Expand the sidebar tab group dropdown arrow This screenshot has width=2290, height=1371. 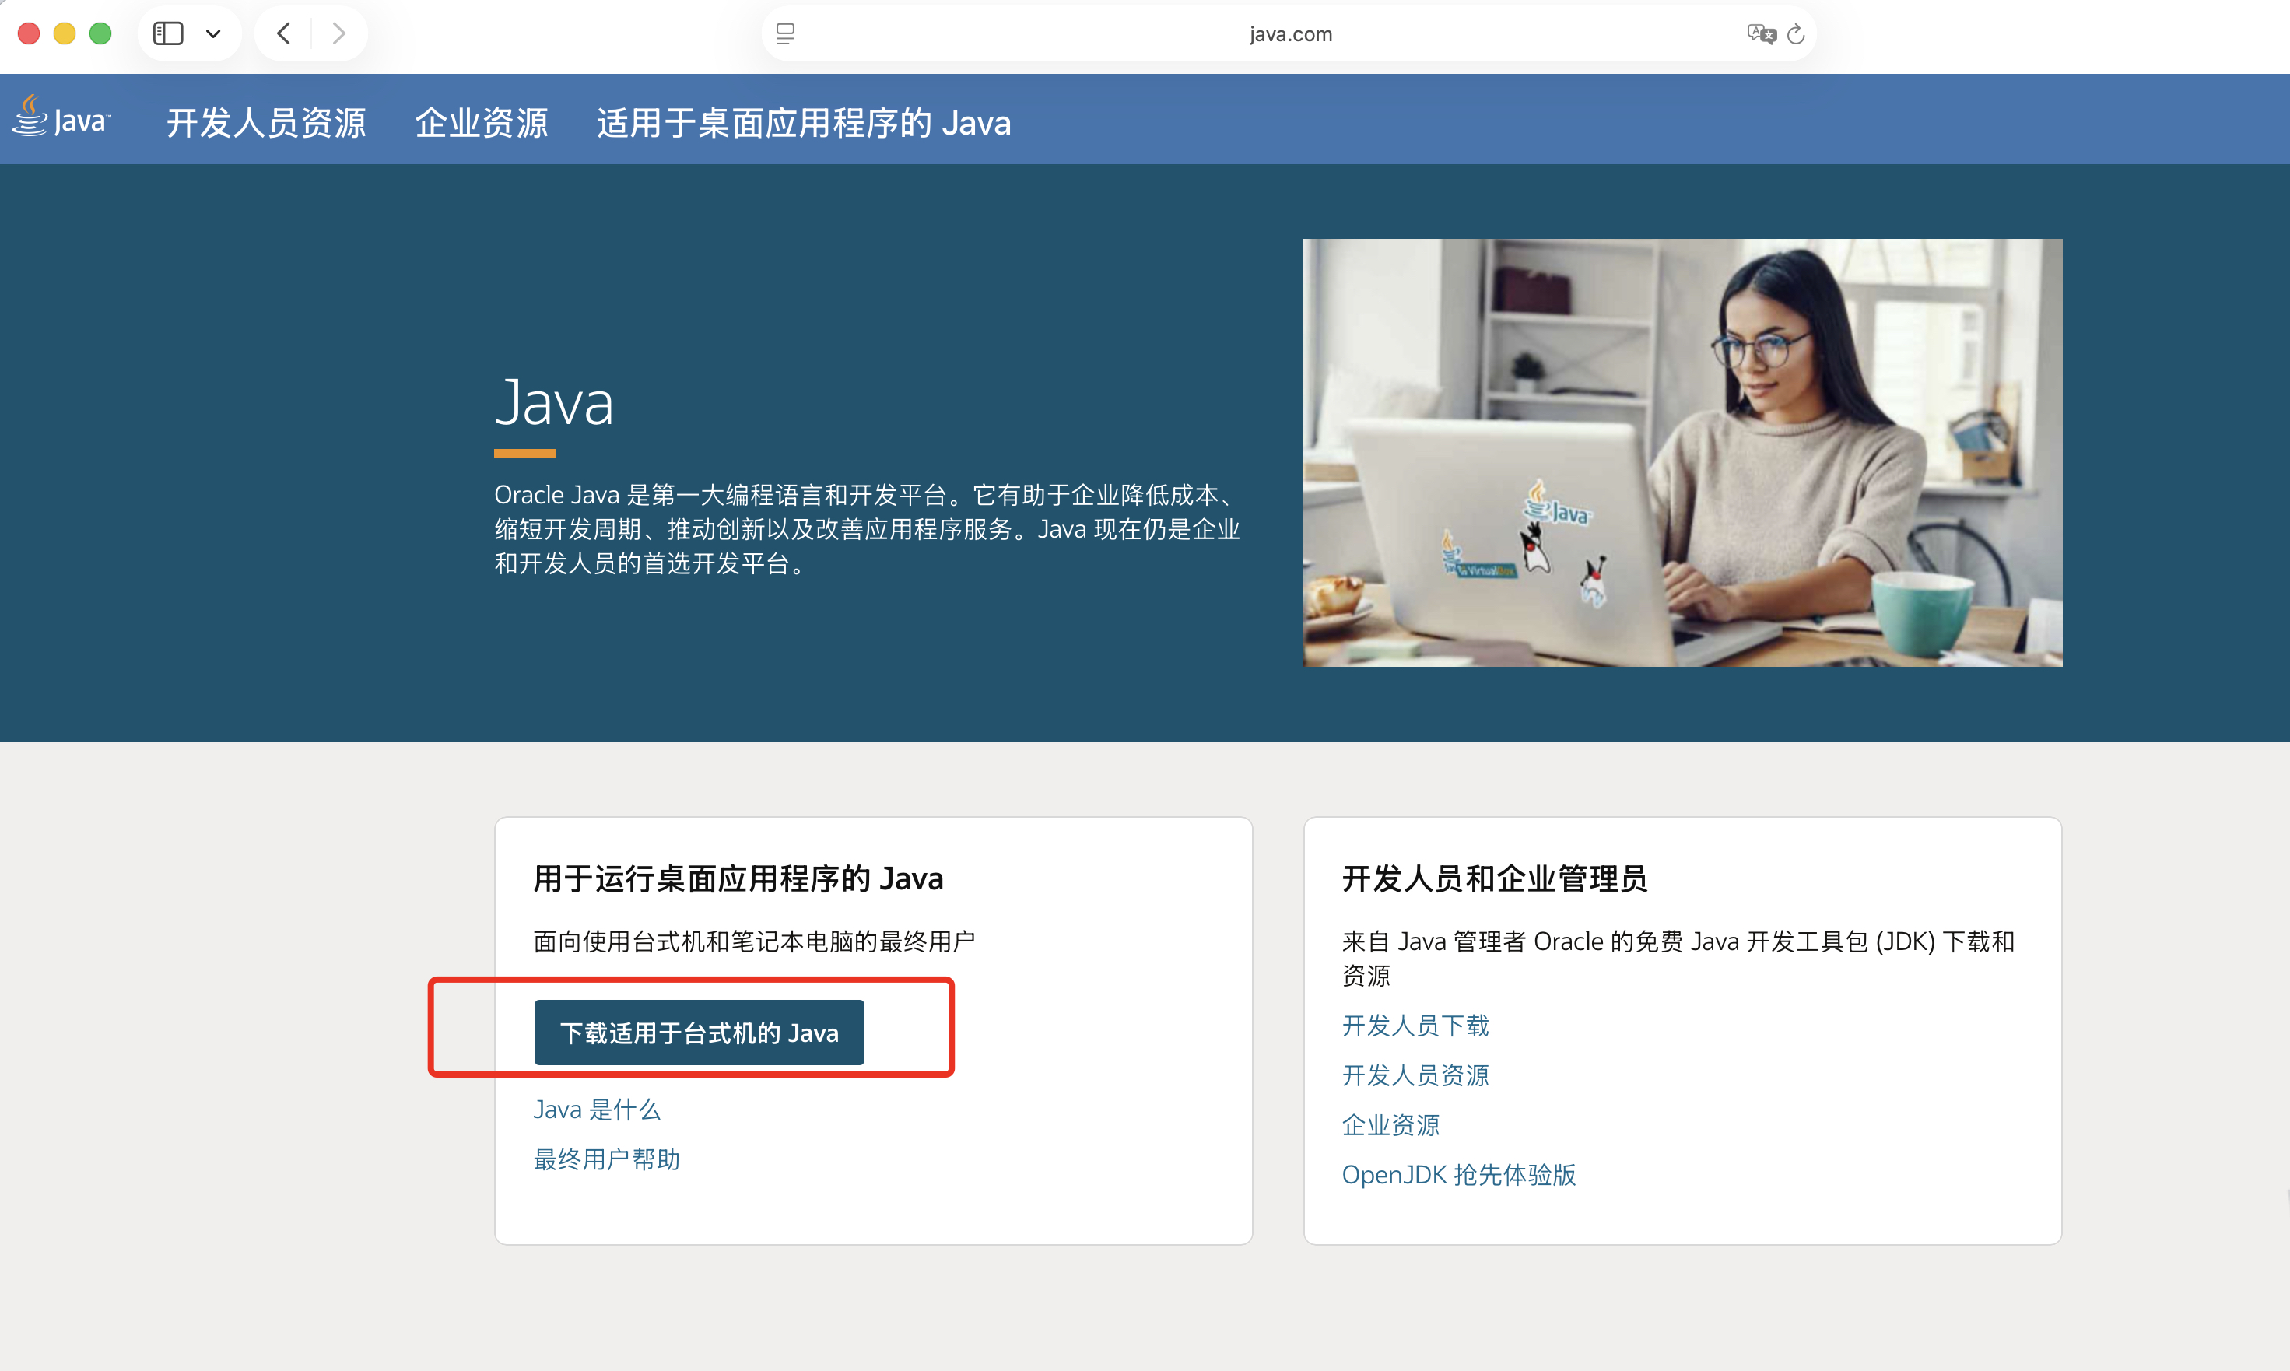coord(213,34)
